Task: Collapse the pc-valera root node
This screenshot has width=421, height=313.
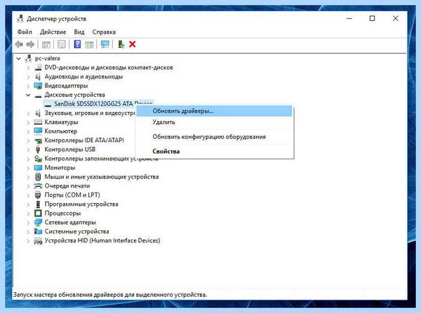Action: point(18,58)
